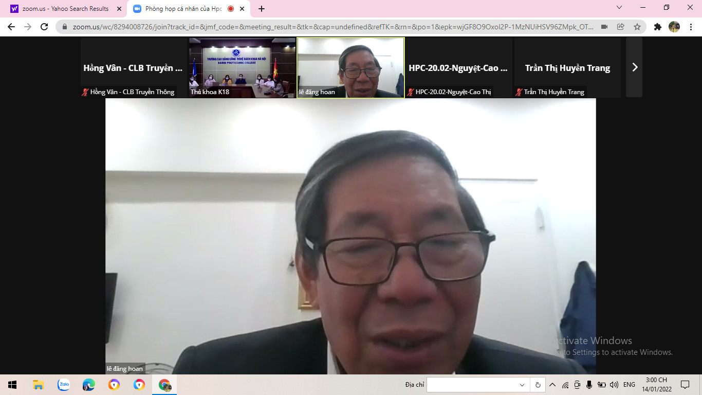Expand the Địa chỉ address dropdown
This screenshot has height=395, width=702.
pos(522,385)
